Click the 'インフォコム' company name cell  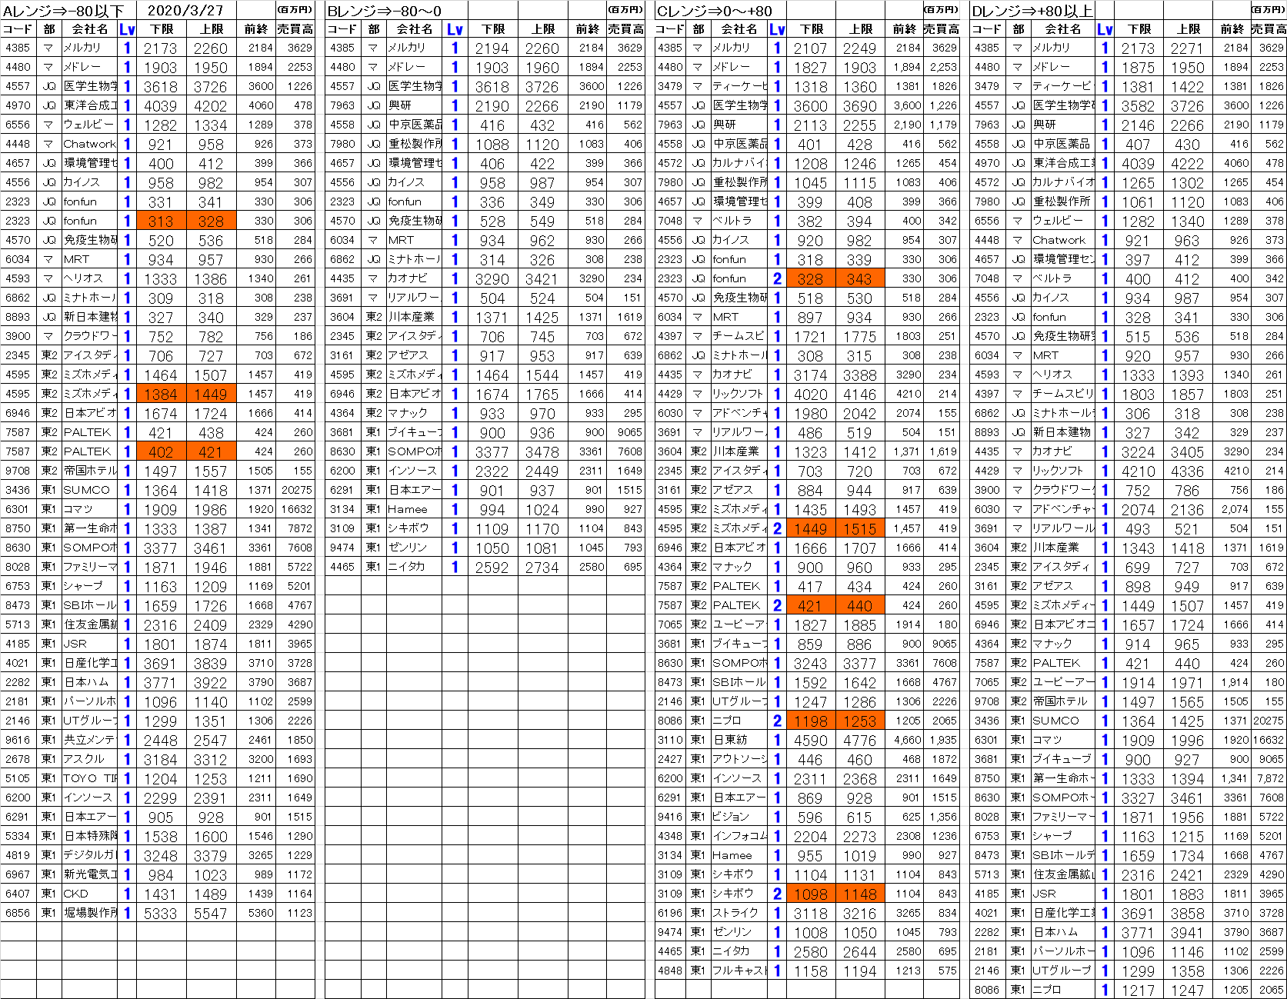(x=739, y=836)
